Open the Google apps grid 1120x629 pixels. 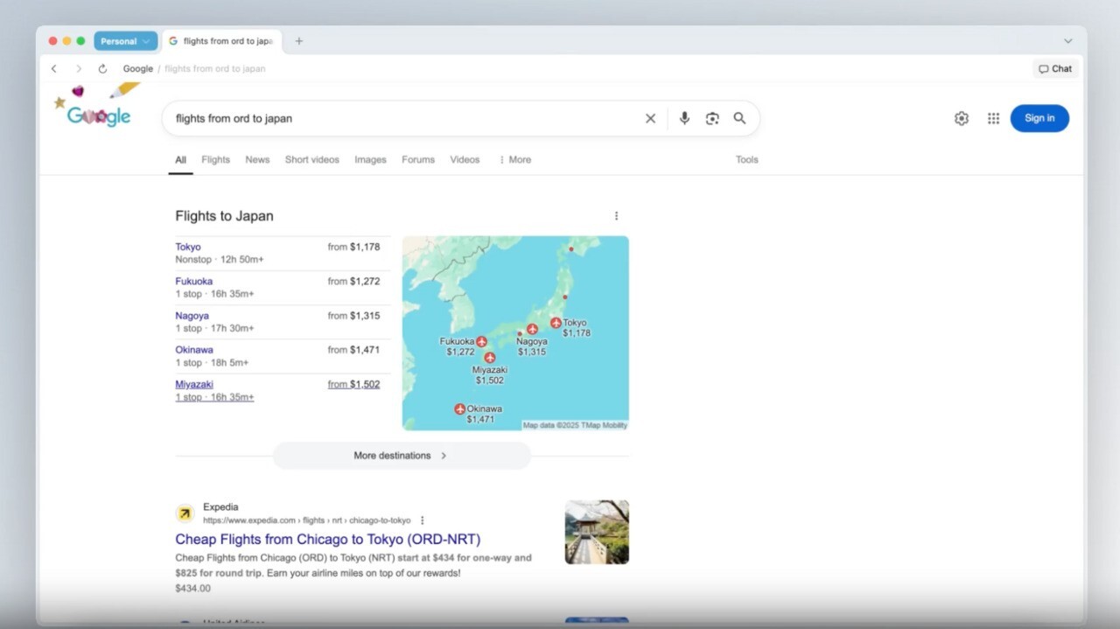click(x=993, y=119)
